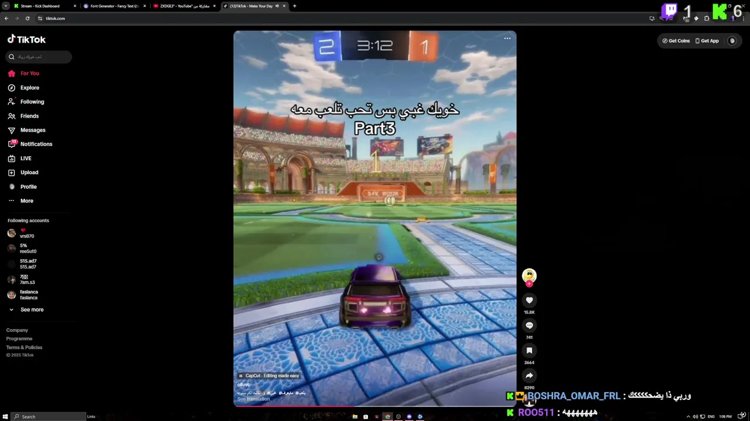Screen dimensions: 750x421
Task: Click the TikTok logo
Action: pos(26,39)
